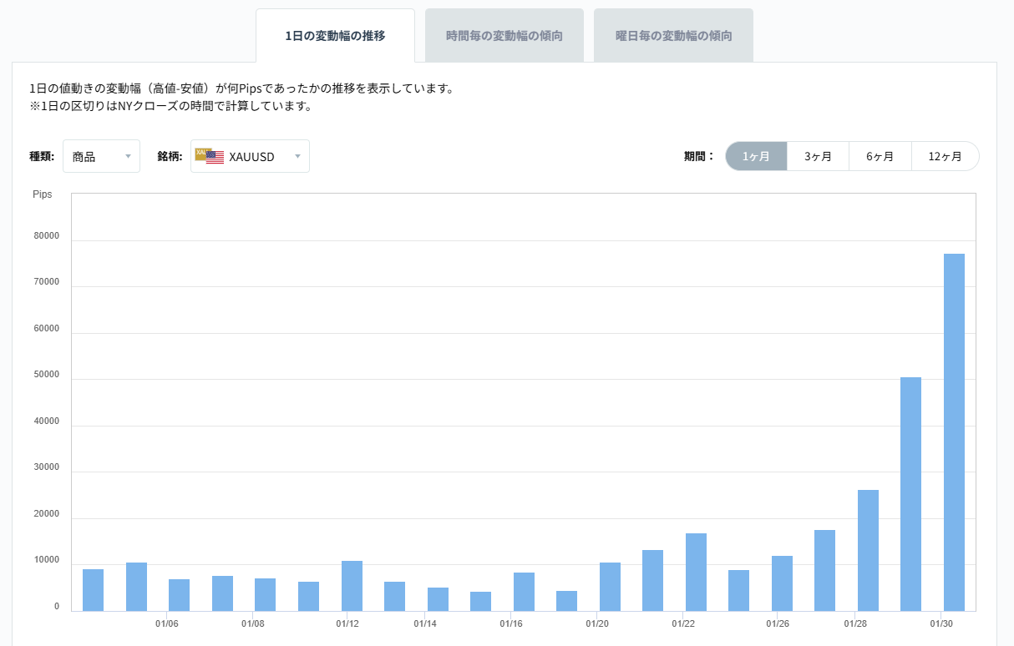Screen dimensions: 1014x646
Task: Click the 期間 label next to period buttons
Action: 697,156
